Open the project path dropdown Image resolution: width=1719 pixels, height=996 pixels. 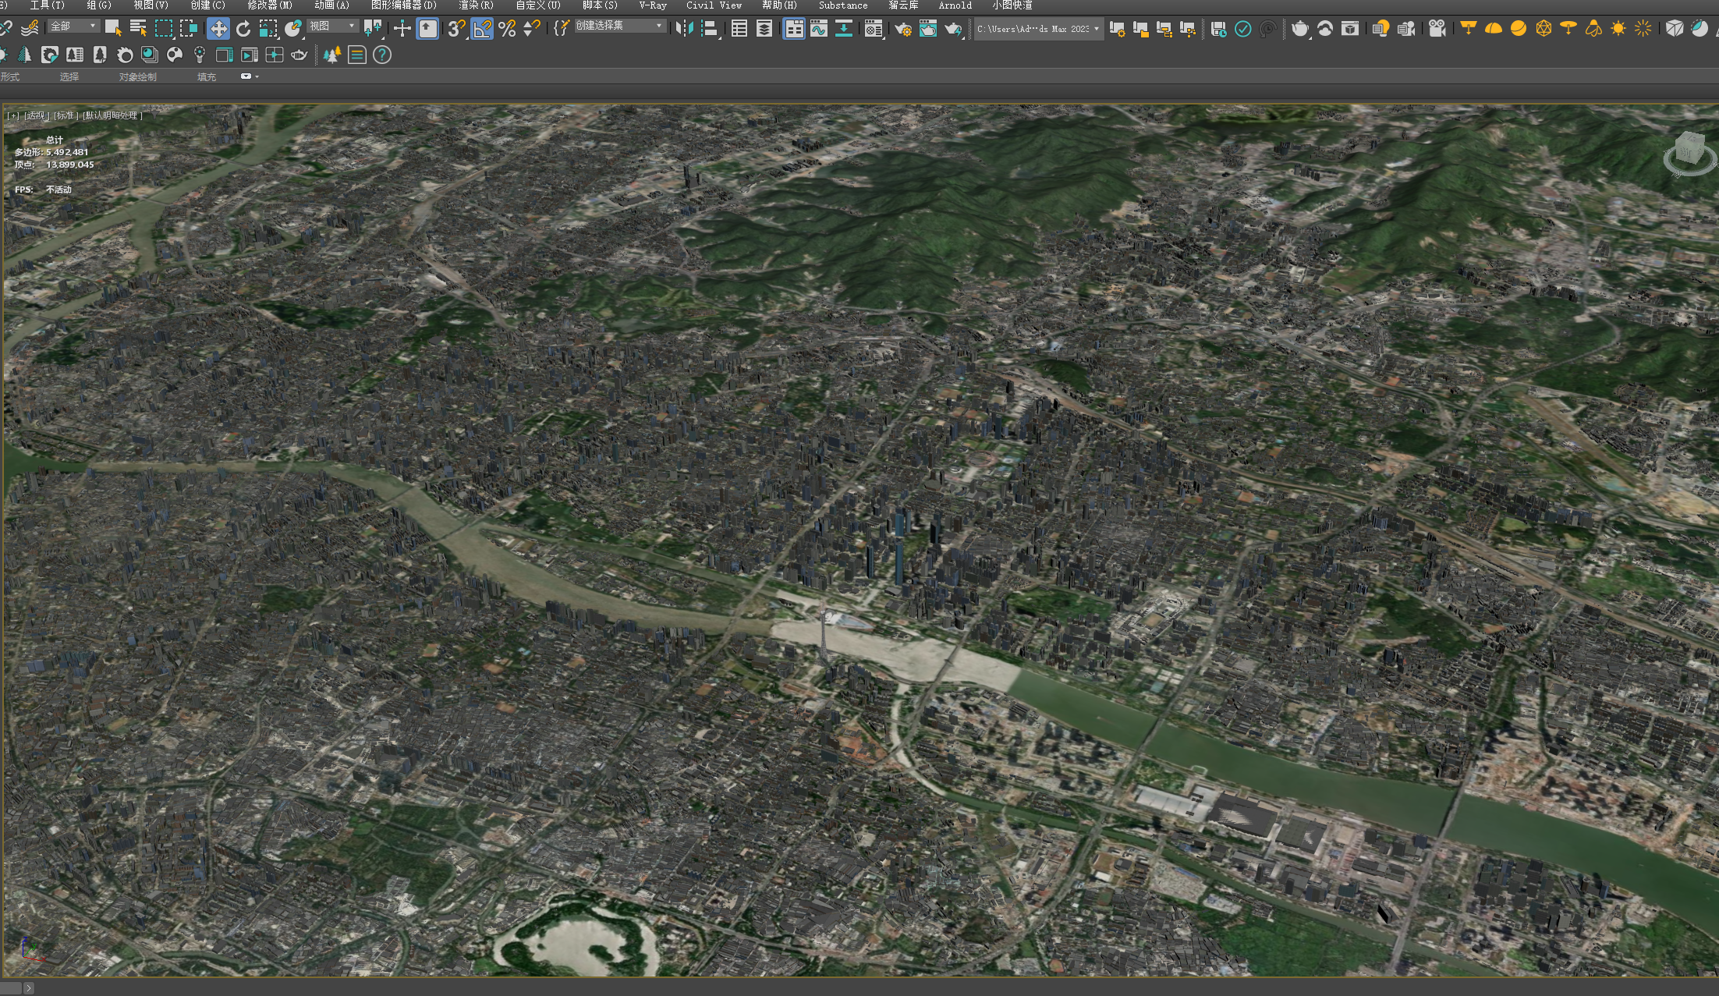click(1039, 29)
